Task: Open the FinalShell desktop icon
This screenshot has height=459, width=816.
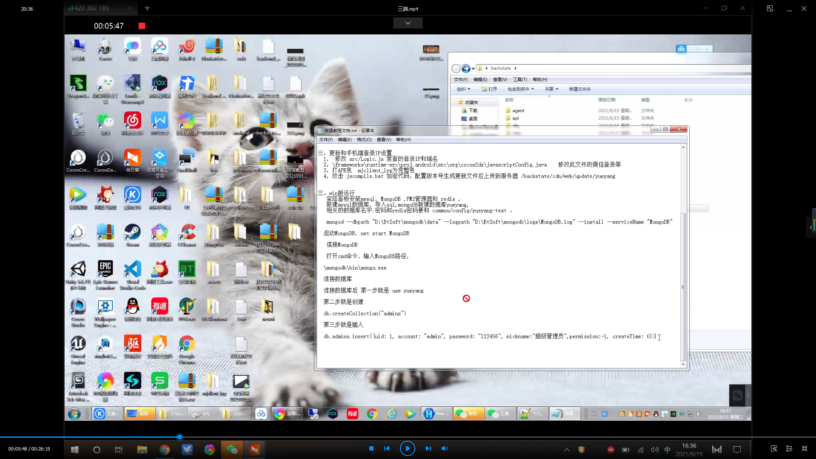Action: coord(187,161)
